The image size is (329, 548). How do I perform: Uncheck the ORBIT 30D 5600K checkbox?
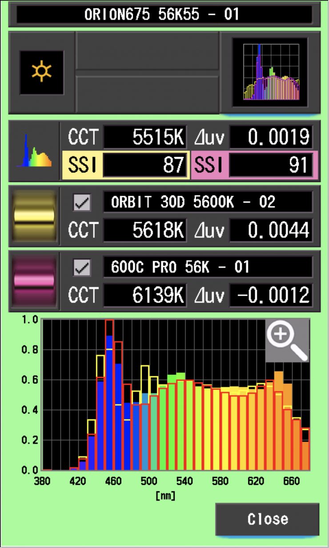click(82, 203)
